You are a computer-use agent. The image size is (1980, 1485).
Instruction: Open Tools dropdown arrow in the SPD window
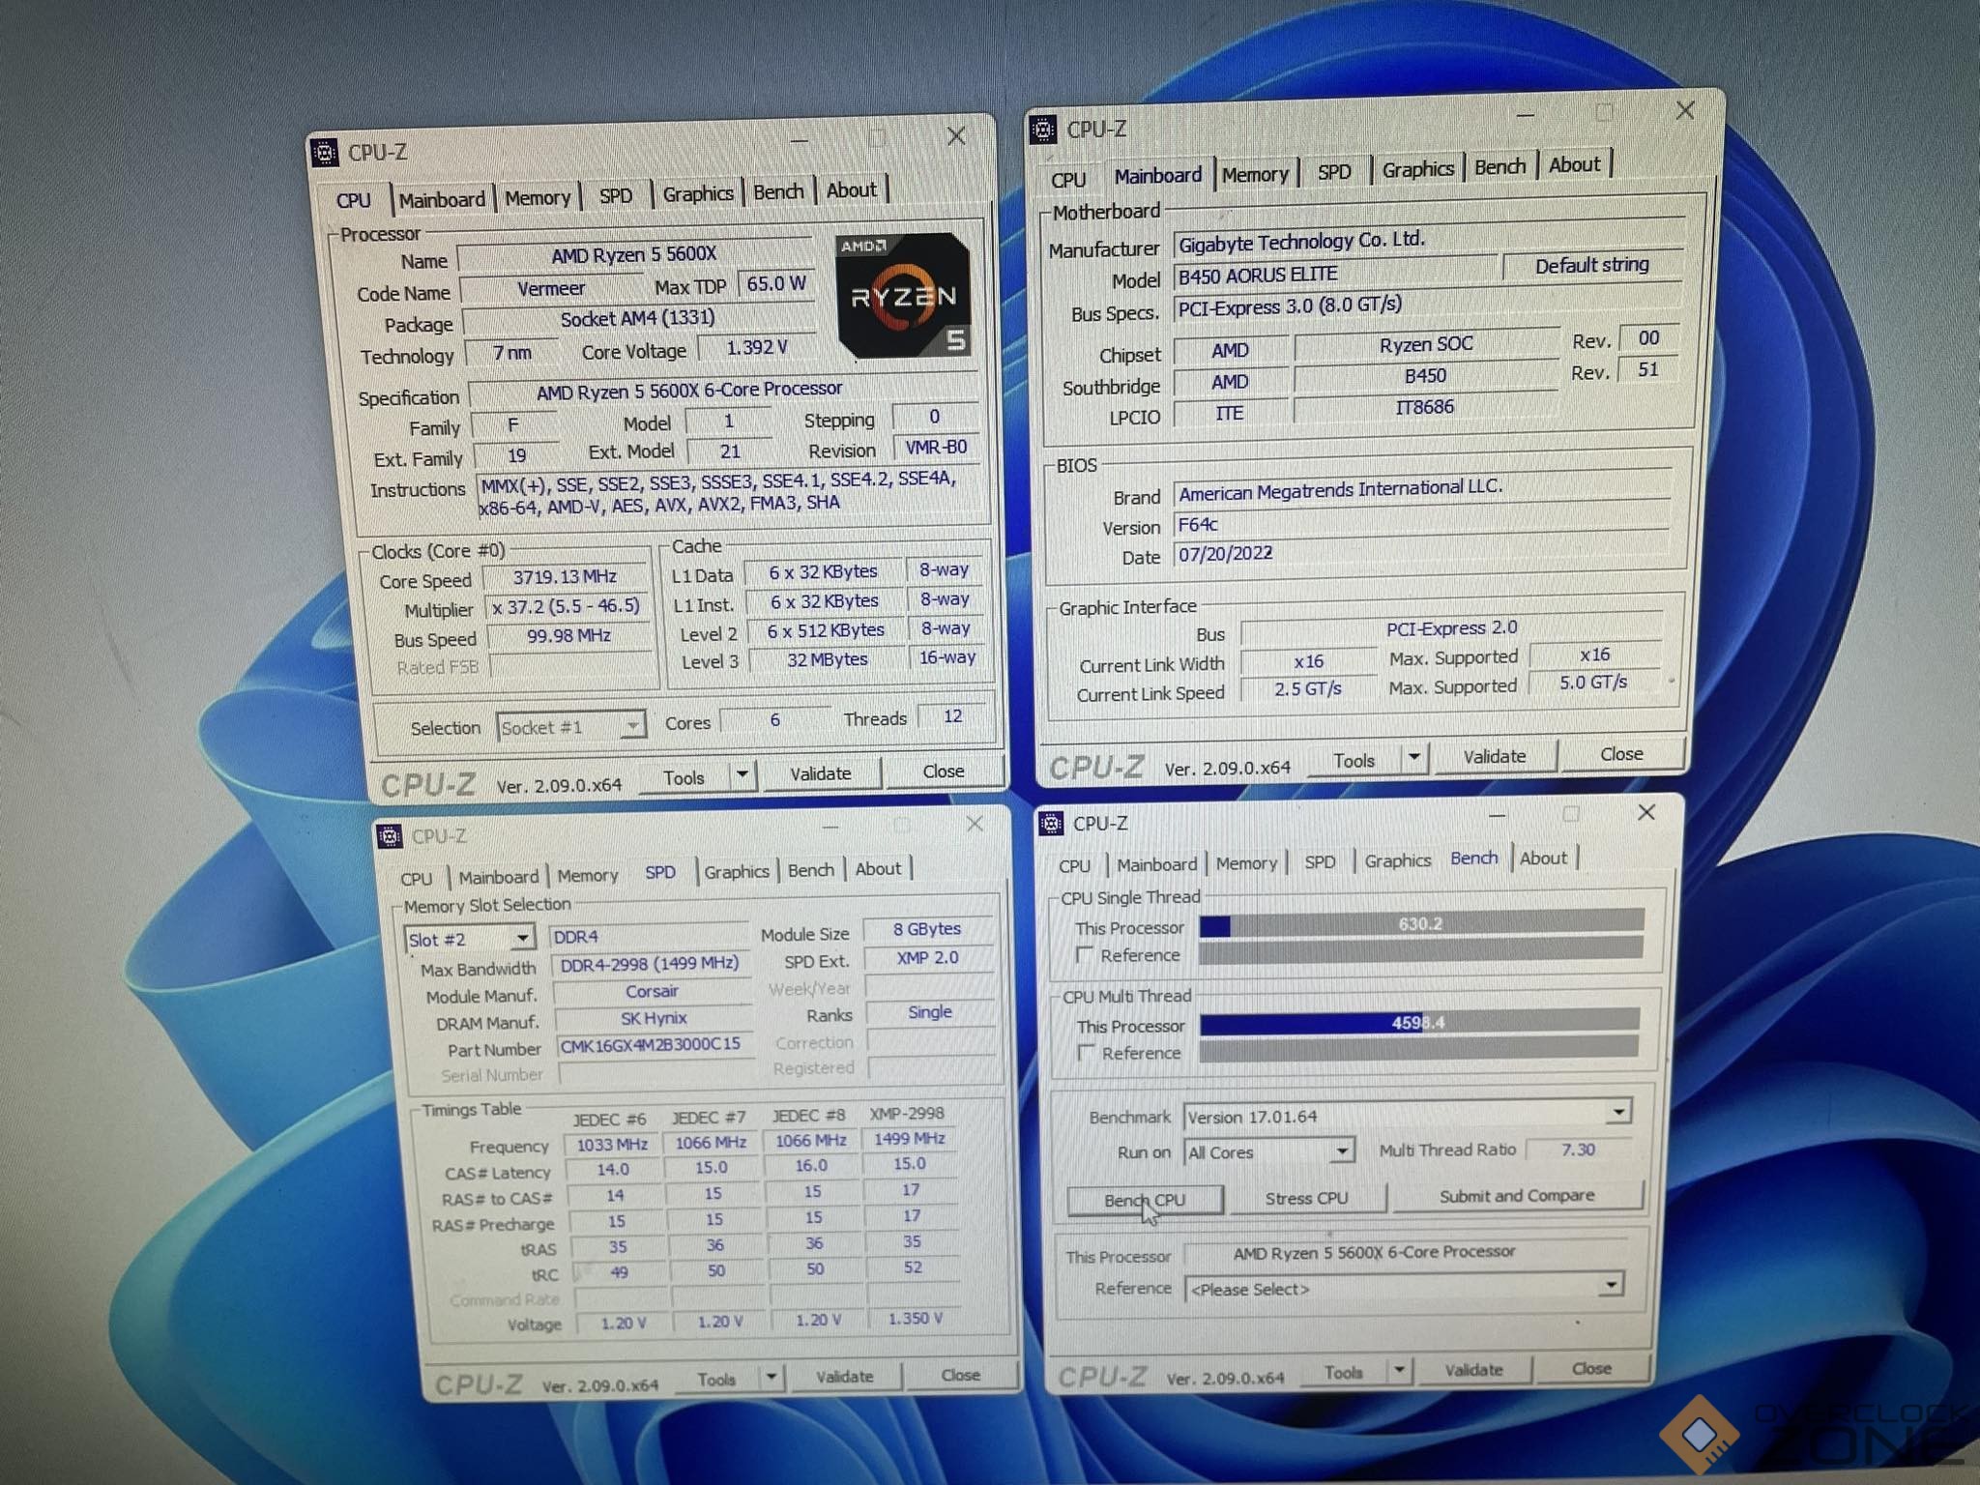[771, 1377]
